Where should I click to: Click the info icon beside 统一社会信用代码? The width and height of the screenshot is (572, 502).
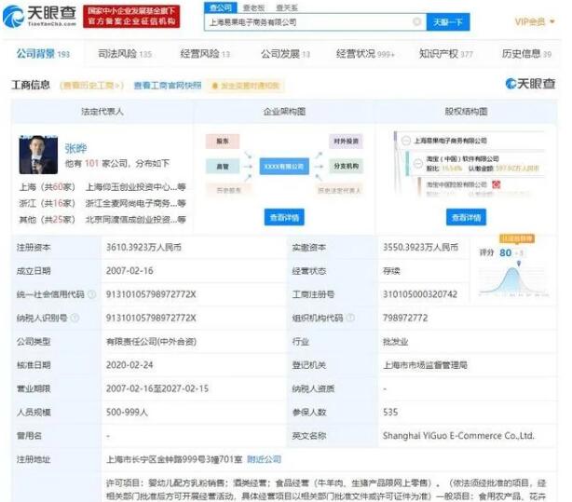[92, 294]
